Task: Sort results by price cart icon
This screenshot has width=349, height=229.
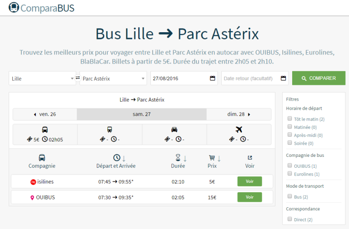Action: [212, 158]
